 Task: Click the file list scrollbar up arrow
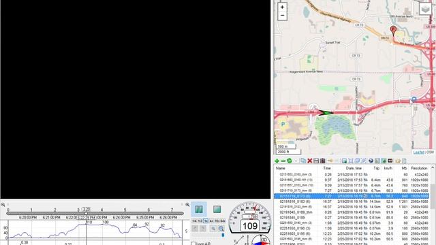click(x=433, y=168)
